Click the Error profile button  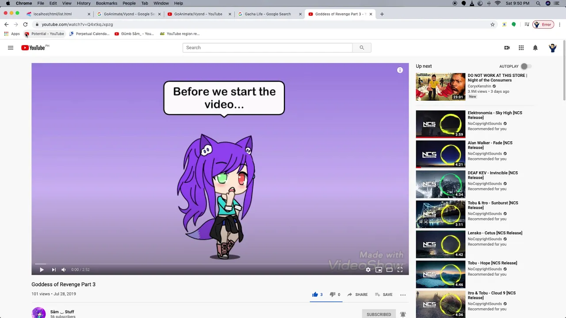tap(543, 25)
